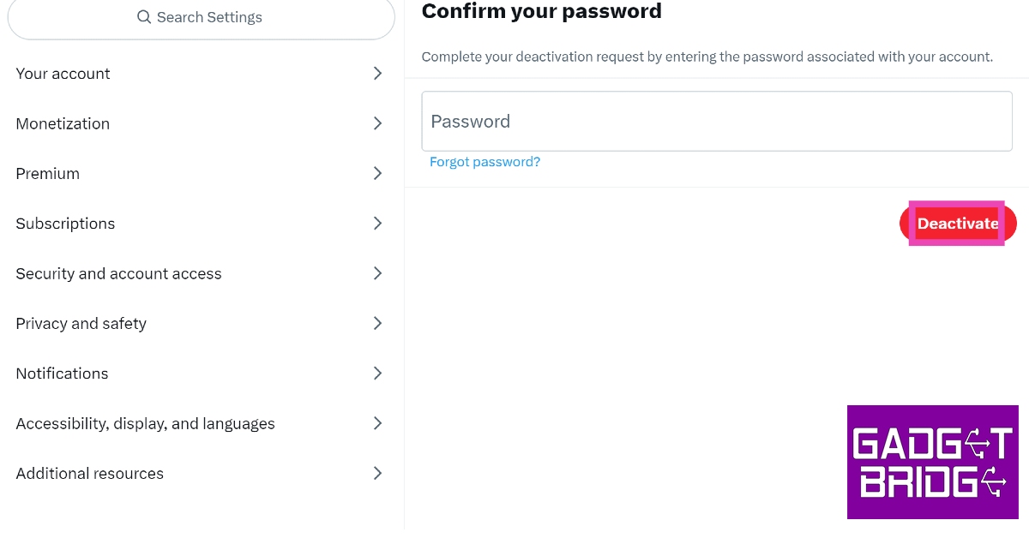Open Privacy and safety settings
The width and height of the screenshot is (1029, 538).
click(81, 323)
